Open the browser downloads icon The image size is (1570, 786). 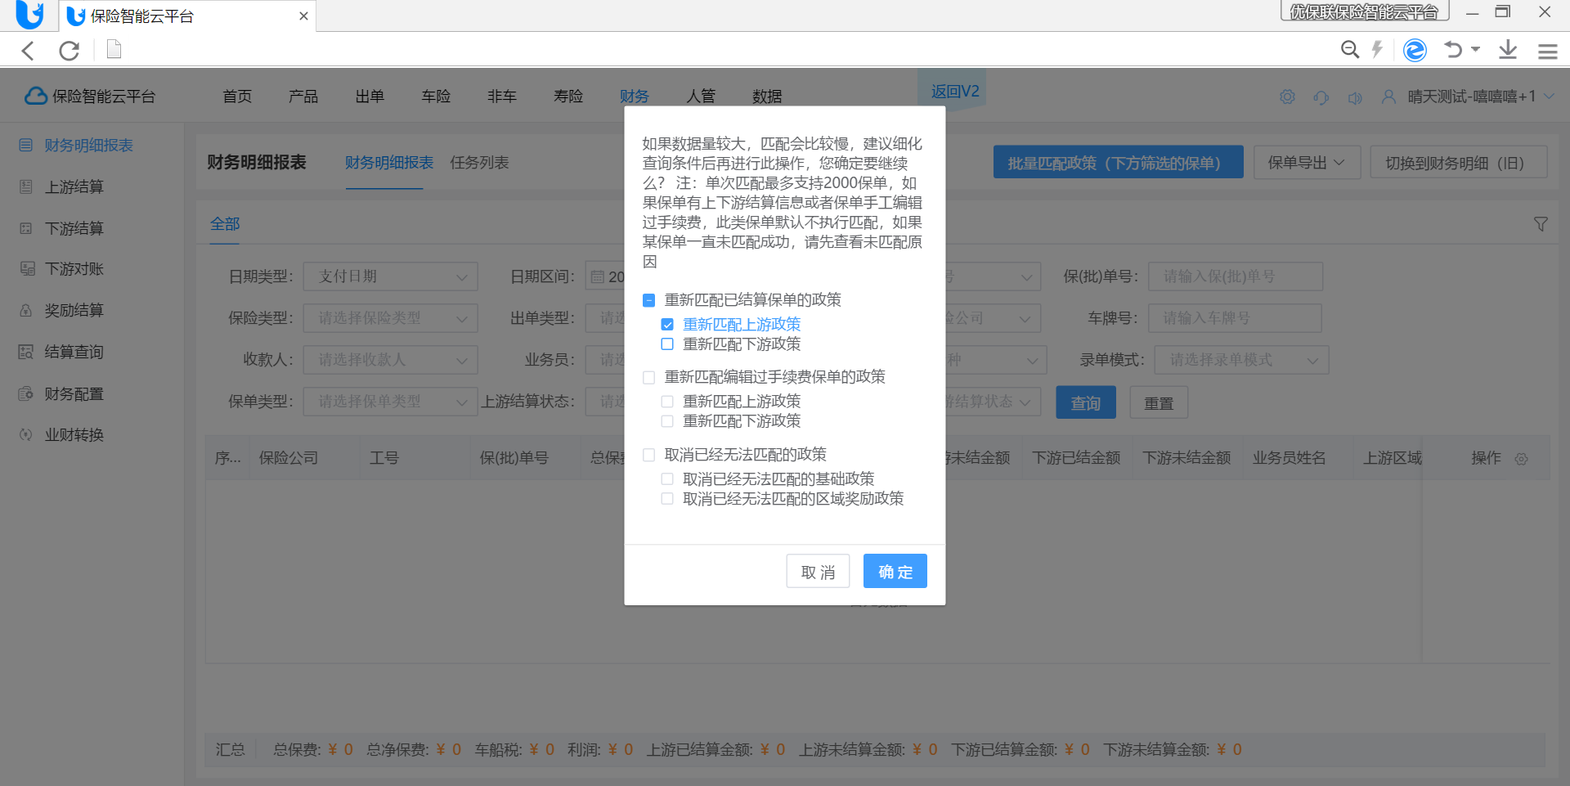(x=1508, y=50)
